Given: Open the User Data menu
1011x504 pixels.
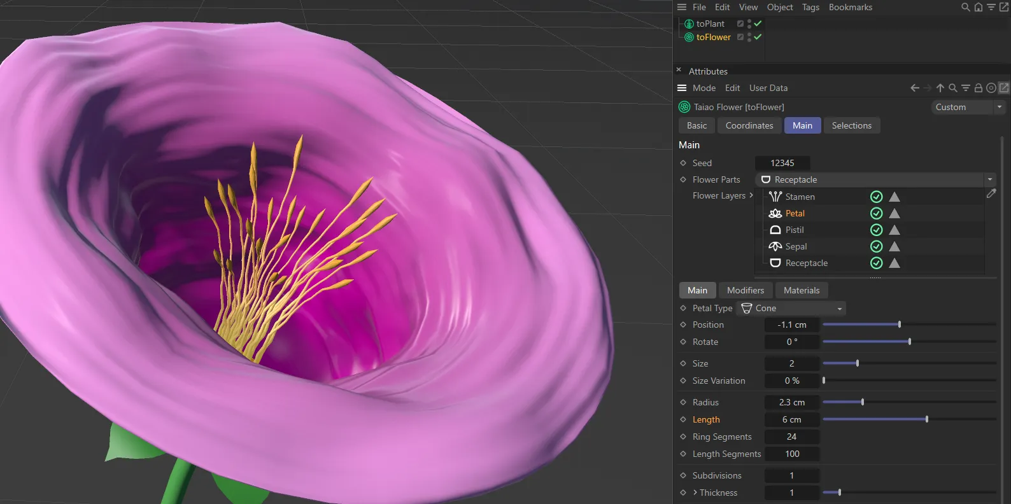Looking at the screenshot, I should tap(768, 88).
